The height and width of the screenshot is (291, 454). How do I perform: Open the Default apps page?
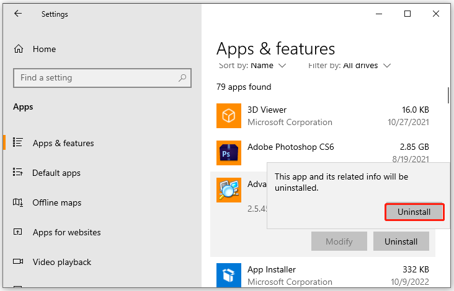(x=56, y=173)
